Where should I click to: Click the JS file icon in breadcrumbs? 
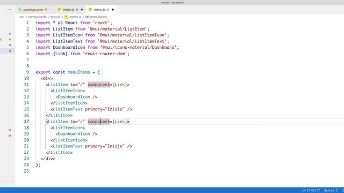[x=66, y=17]
